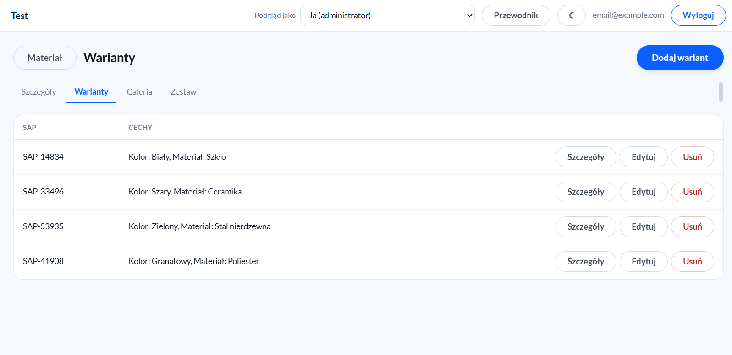Select the SAP-14834 cell
Image resolution: width=732 pixels, height=355 pixels.
click(43, 157)
